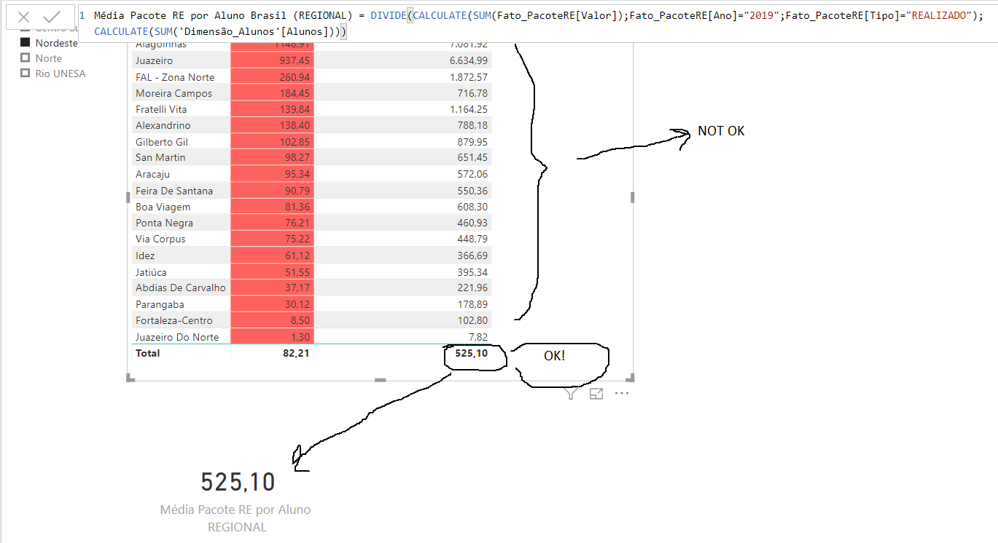Click the Fortaleza-Centro row name
This screenshot has width=998, height=543.
[174, 320]
